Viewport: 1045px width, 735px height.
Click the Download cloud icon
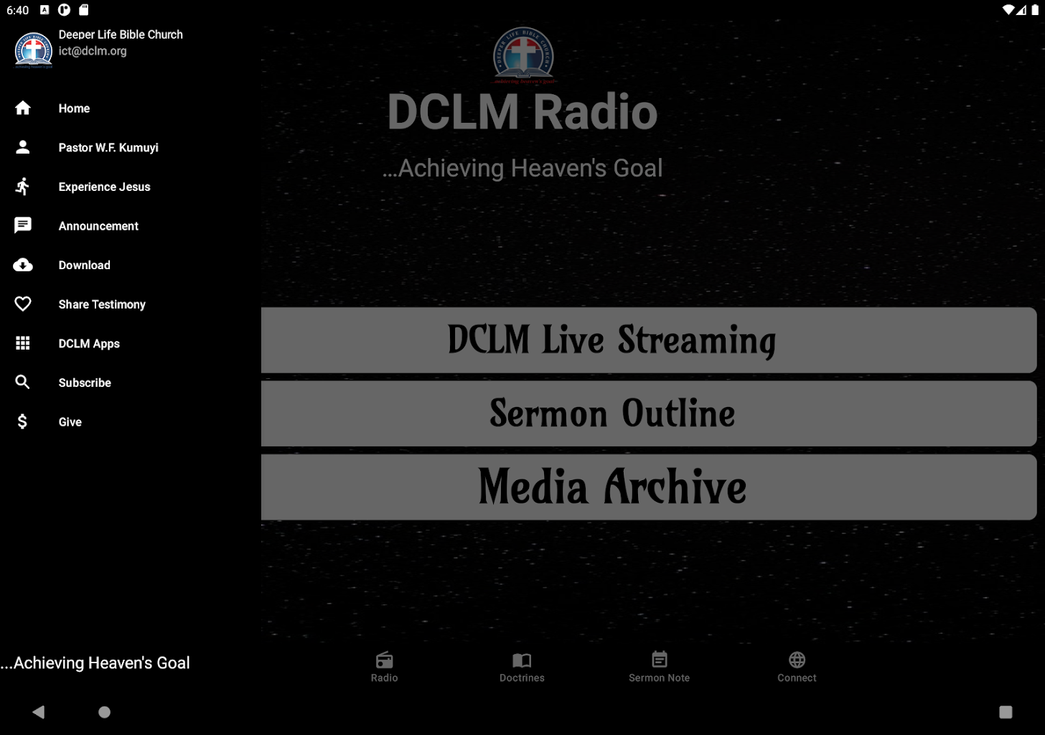(23, 265)
